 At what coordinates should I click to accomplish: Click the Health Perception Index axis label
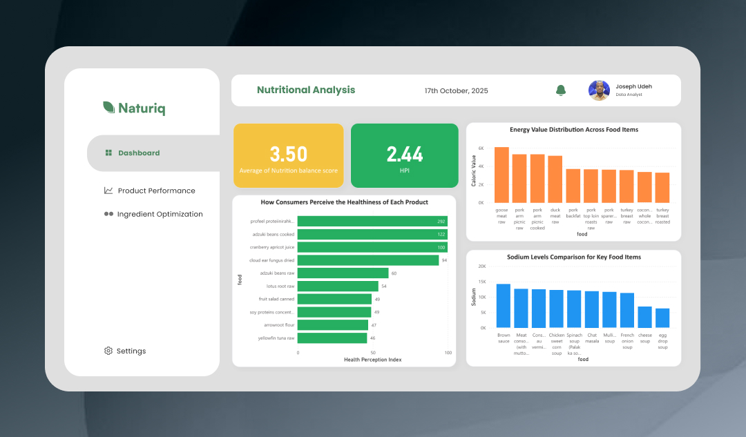pos(372,360)
